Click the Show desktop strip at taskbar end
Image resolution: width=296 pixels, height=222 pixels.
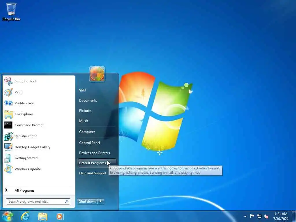pyautogui.click(x=294, y=216)
